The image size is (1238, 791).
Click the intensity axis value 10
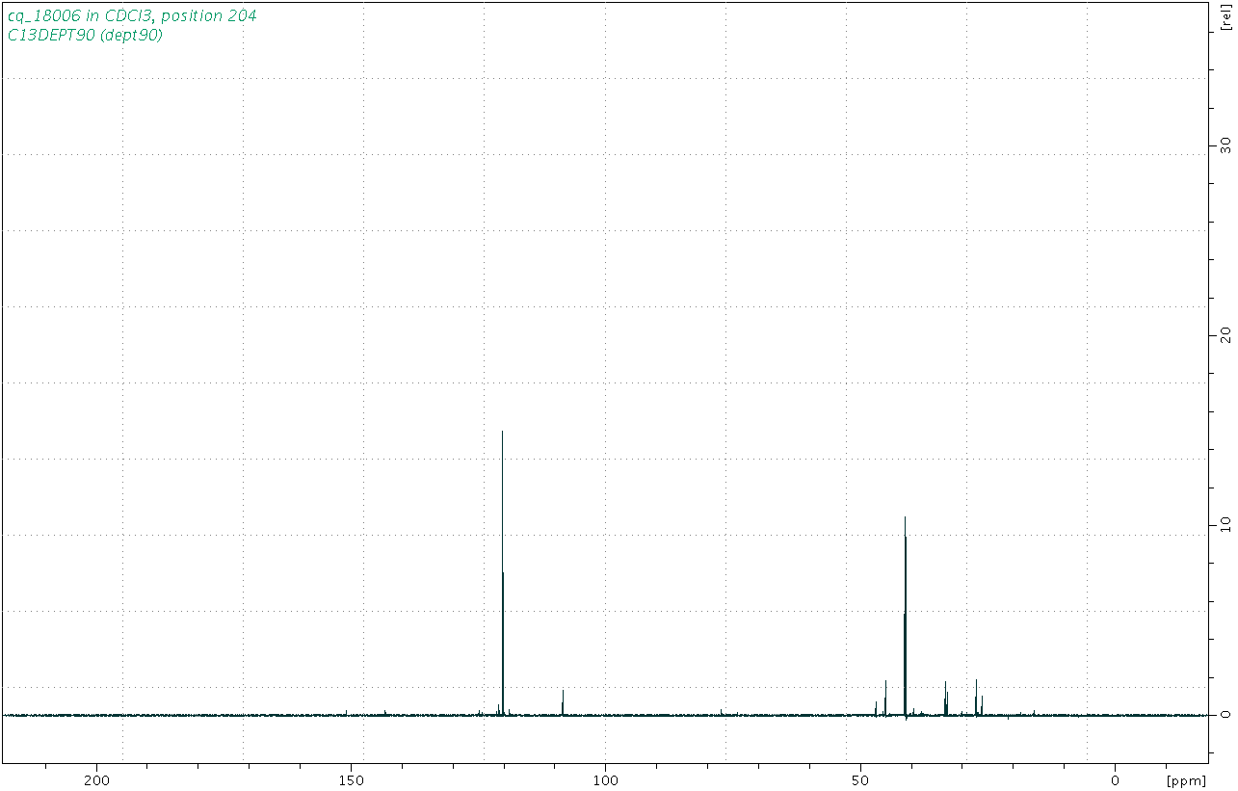tap(1225, 525)
